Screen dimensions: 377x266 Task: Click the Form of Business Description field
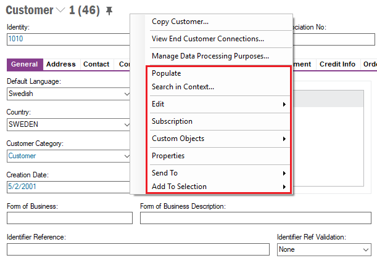coord(255,218)
